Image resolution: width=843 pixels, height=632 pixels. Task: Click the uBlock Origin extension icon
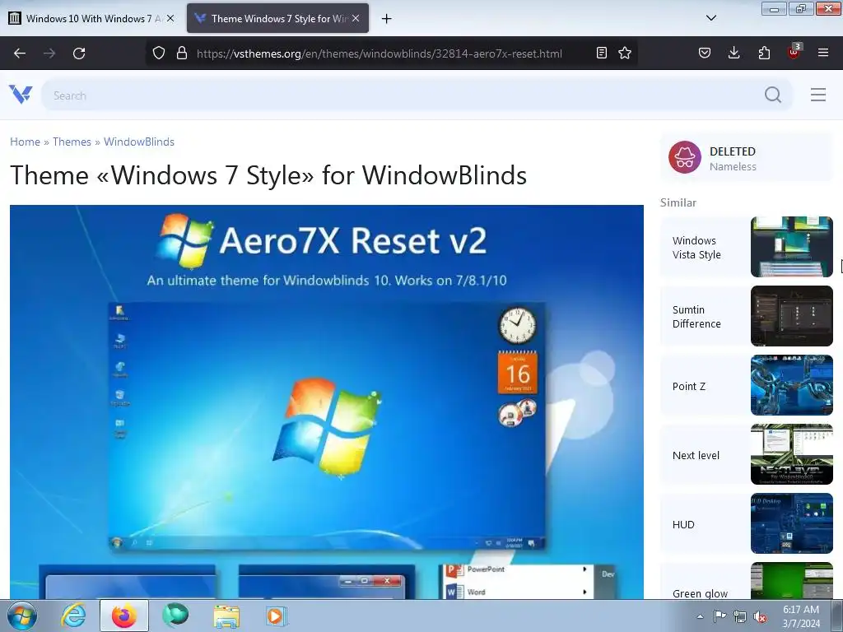coord(794,52)
